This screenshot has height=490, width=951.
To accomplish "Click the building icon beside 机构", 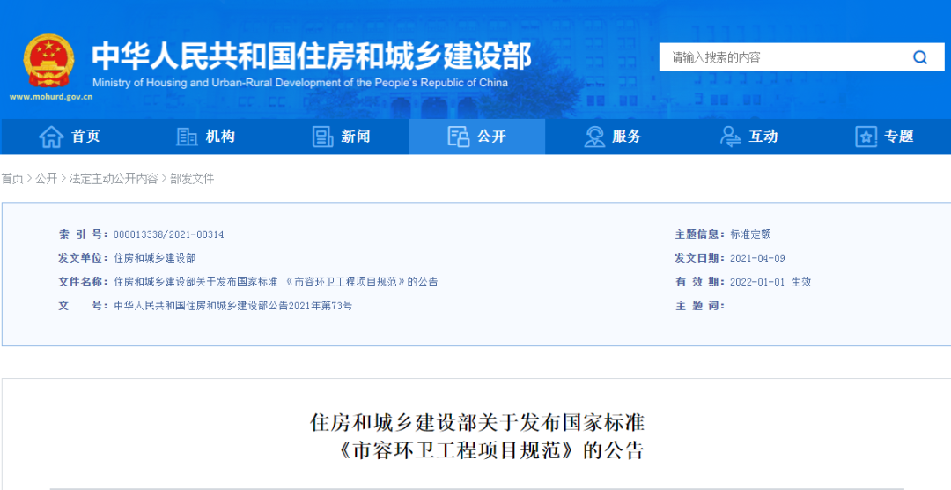I will click(x=187, y=137).
